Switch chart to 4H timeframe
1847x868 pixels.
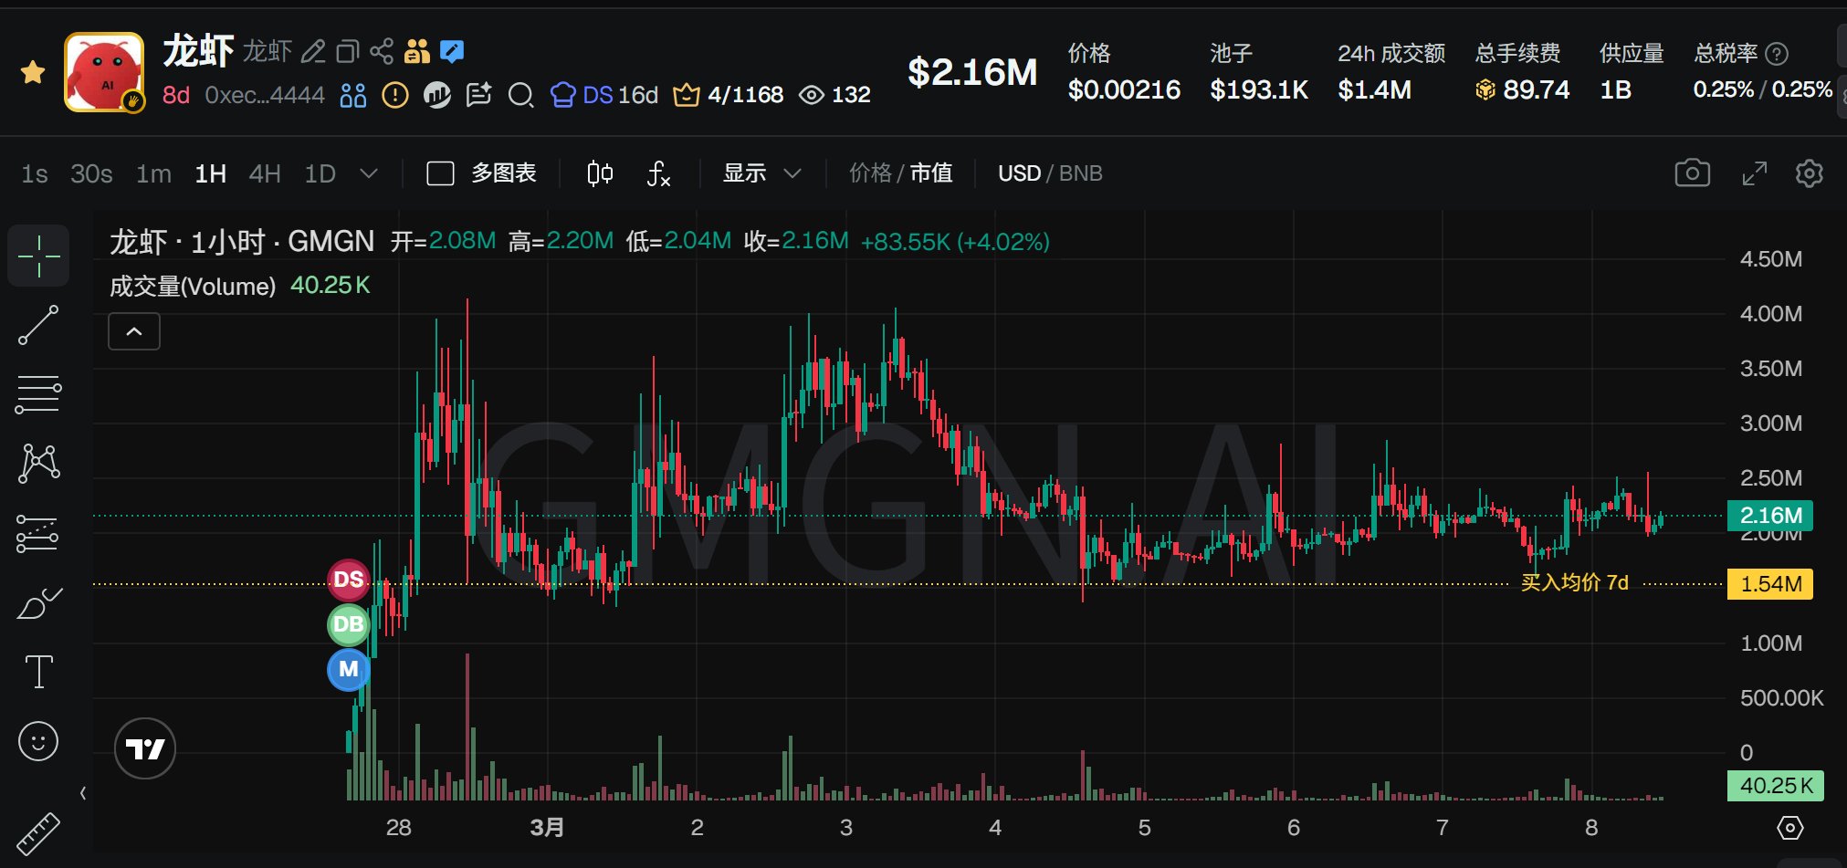coord(265,173)
